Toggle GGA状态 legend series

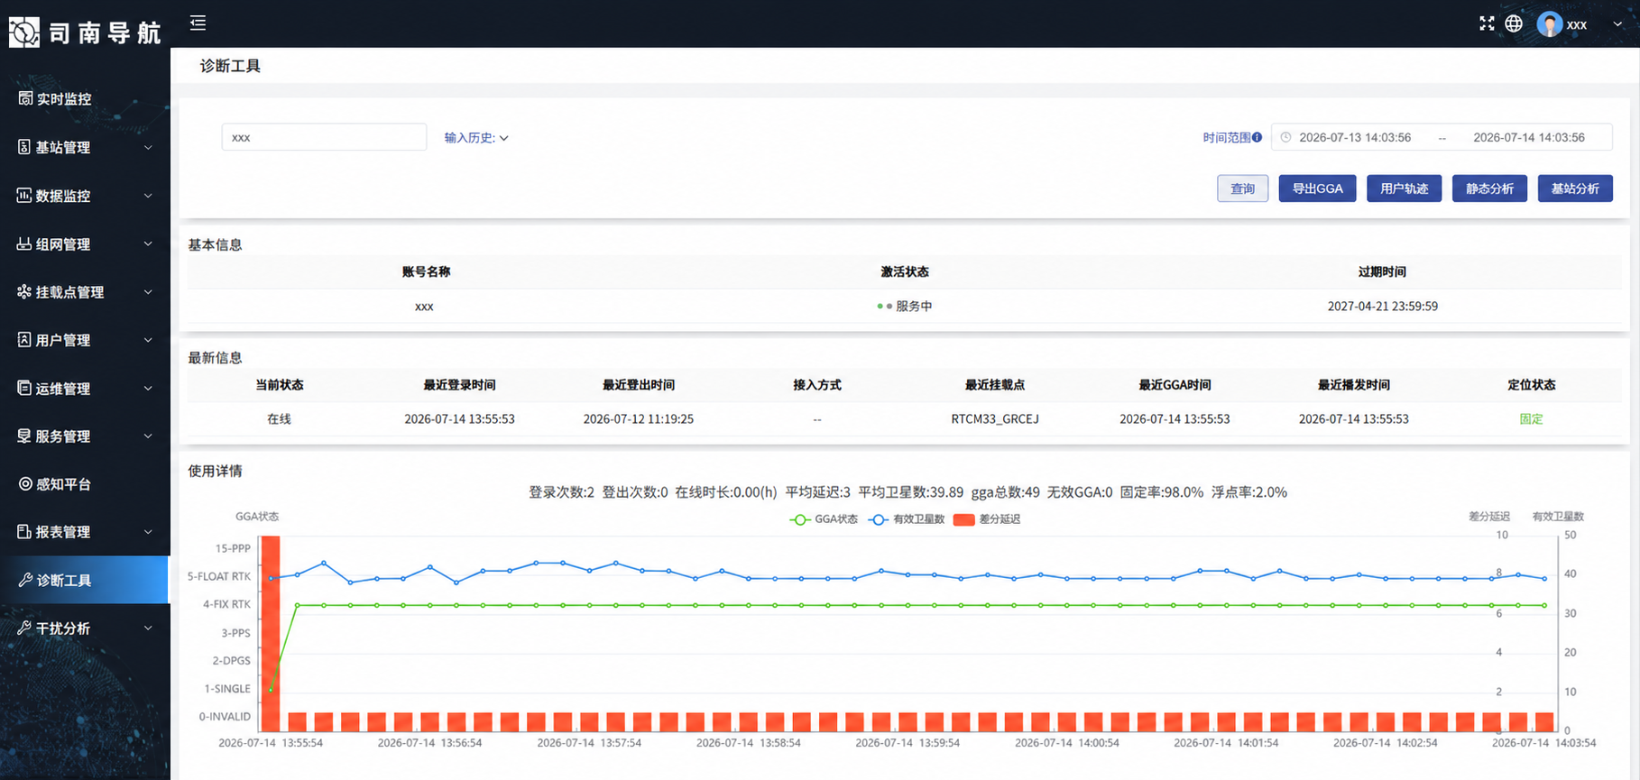pyautogui.click(x=824, y=519)
